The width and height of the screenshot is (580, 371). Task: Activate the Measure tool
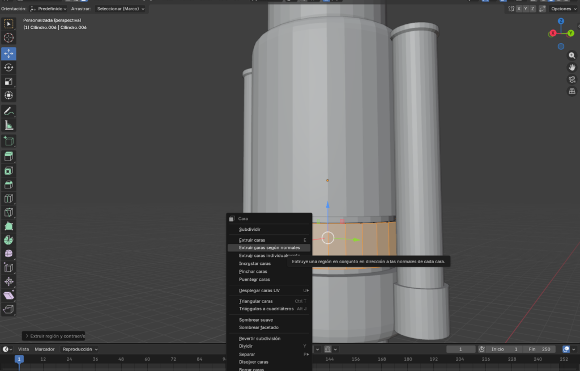coord(8,125)
